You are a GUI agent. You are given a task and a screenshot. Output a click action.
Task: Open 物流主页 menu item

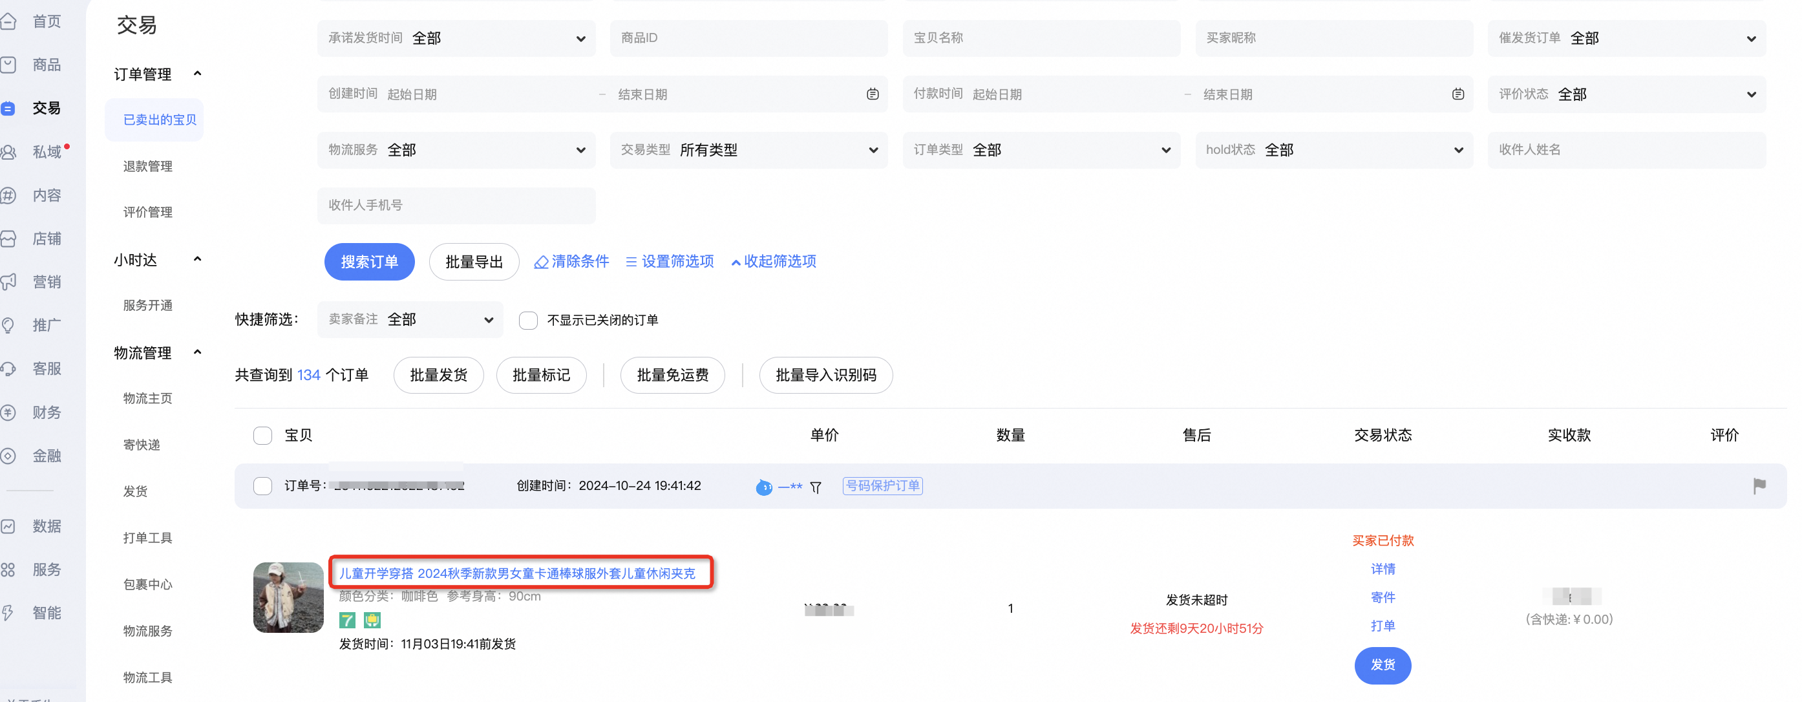click(x=147, y=399)
